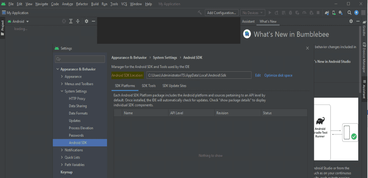Image resolution: width=368 pixels, height=178 pixels.
Task: Open the Assistant panel gear options
Action: [351, 21]
